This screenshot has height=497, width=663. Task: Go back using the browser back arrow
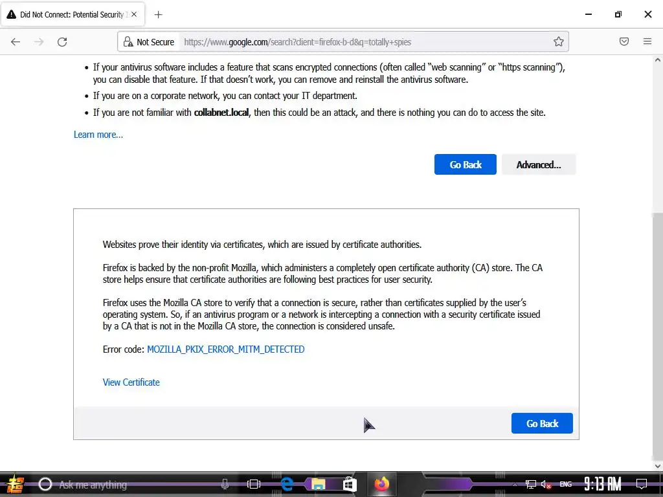[x=16, y=42]
